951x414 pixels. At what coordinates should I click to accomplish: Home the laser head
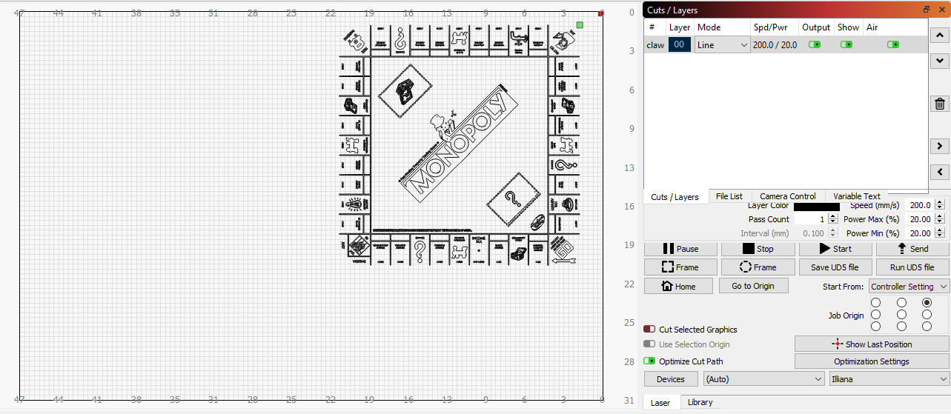click(x=678, y=286)
